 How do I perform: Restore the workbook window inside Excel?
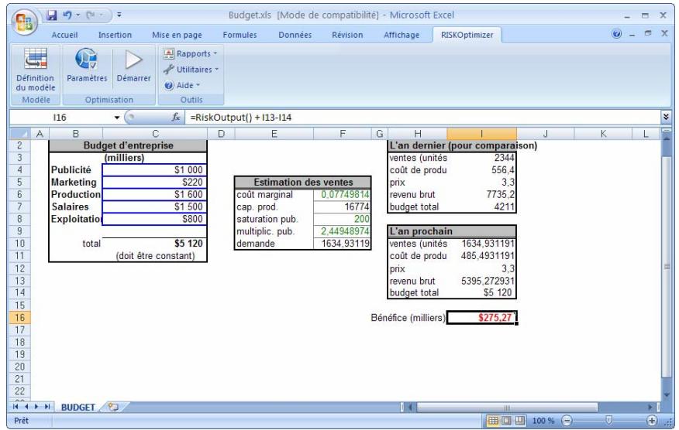tap(648, 33)
